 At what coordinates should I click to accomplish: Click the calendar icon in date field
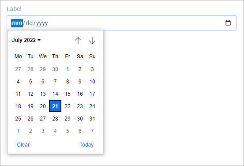pyautogui.click(x=228, y=23)
